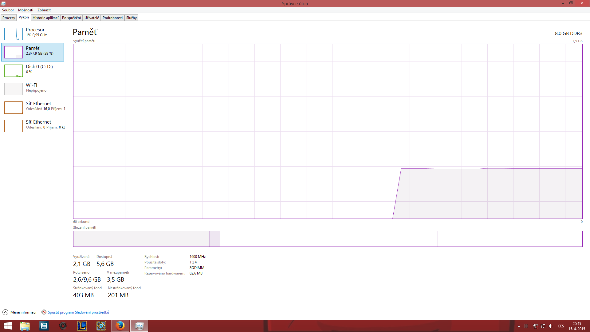
Task: Collapse with the Méně informací arrow
Action: click(x=5, y=312)
